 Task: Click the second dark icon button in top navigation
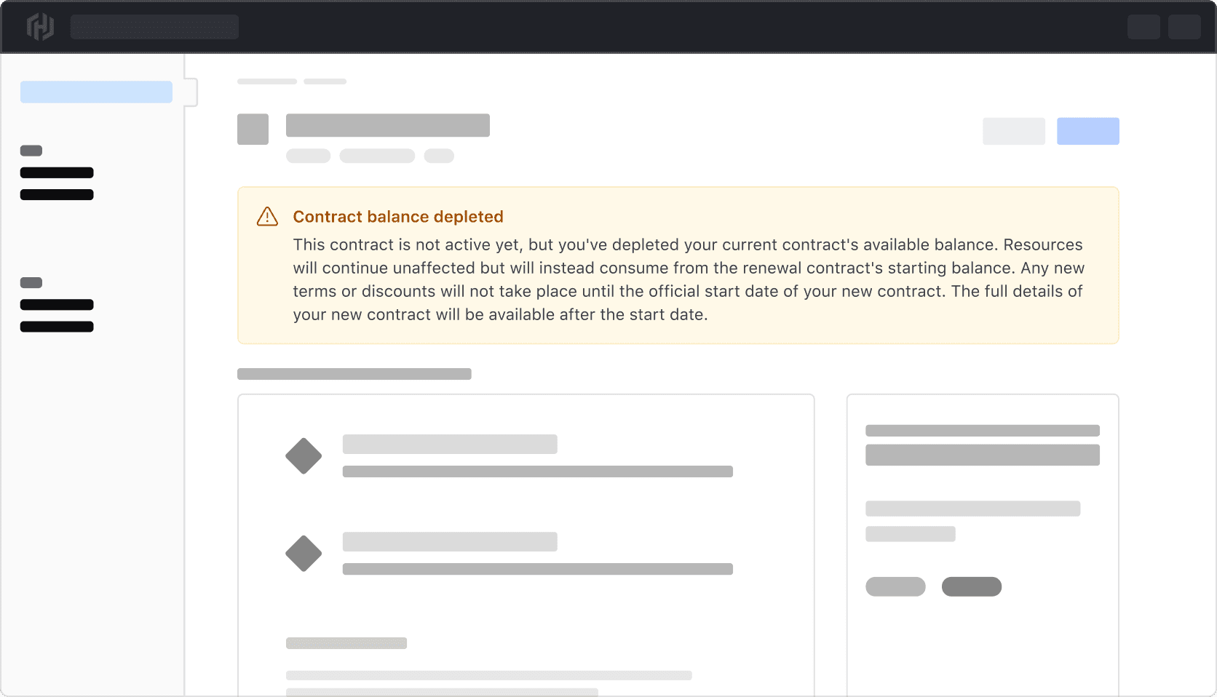coord(1185,26)
